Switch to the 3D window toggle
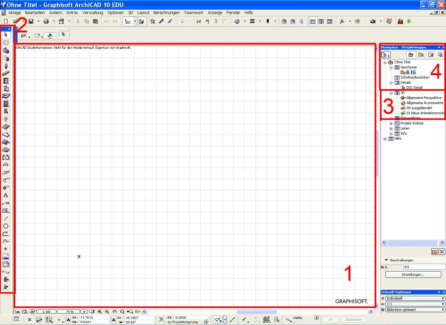 (x=321, y=21)
